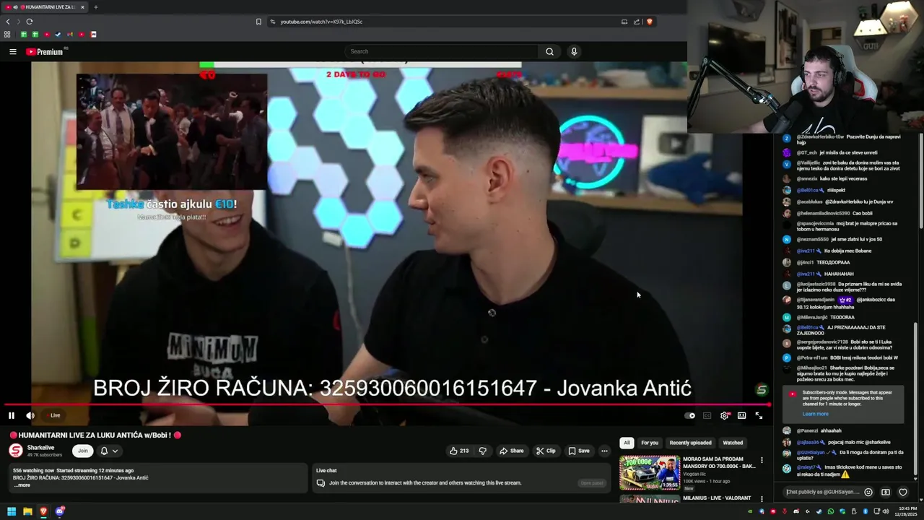Switch to theater mode
The height and width of the screenshot is (520, 924).
coord(741,415)
